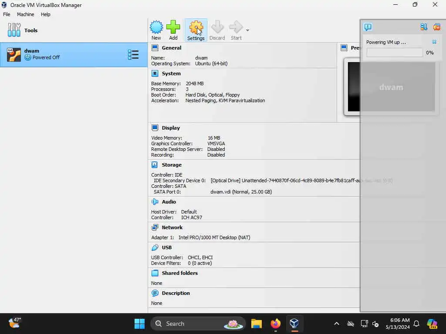This screenshot has width=446, height=334.
Task: Open System settings header link
Action: [x=171, y=73]
